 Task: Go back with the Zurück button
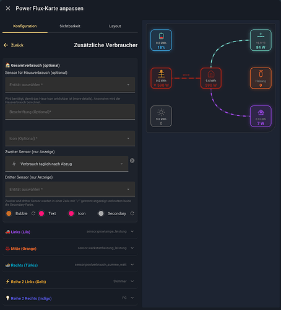[14, 45]
